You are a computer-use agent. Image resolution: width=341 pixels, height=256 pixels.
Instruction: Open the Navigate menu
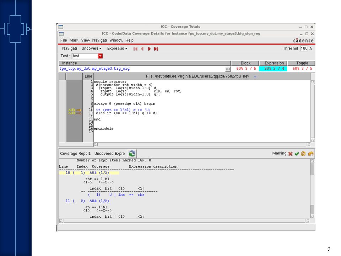point(99,40)
